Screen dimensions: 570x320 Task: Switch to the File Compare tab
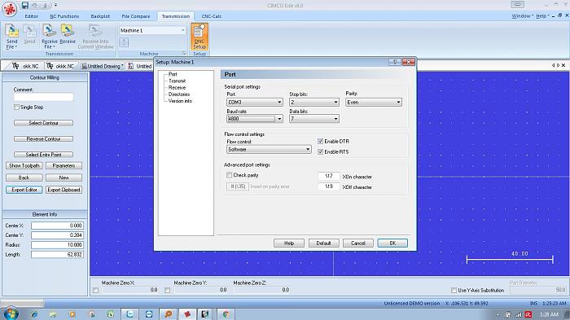pyautogui.click(x=136, y=16)
